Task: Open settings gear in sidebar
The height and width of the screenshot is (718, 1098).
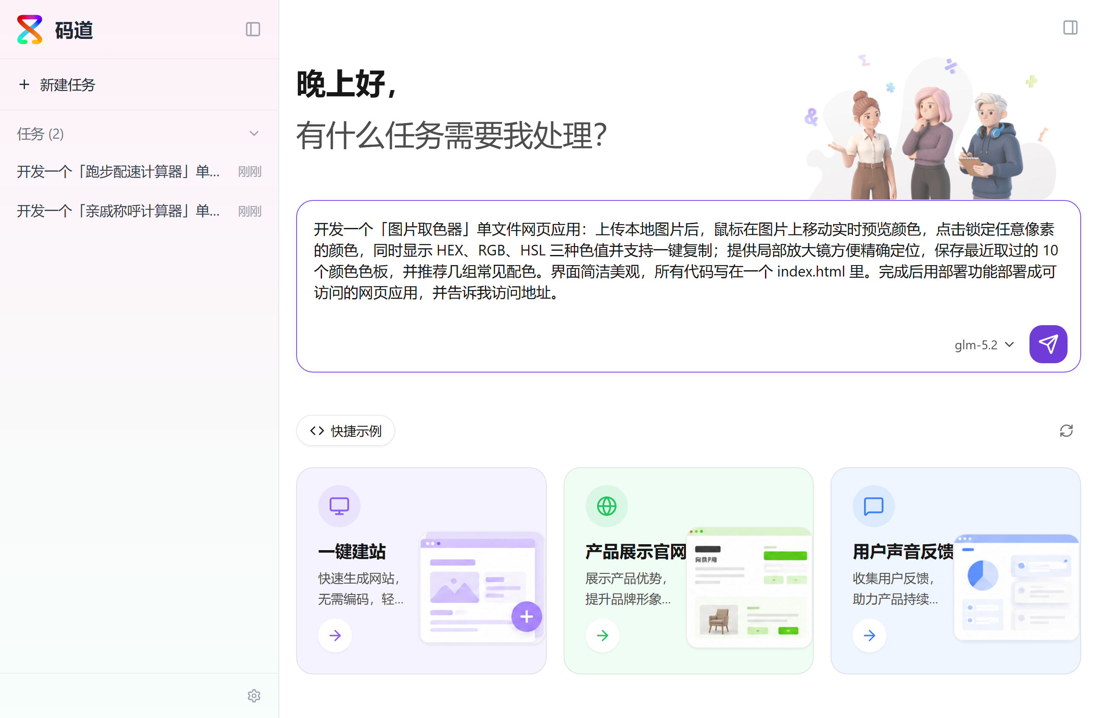Action: point(254,696)
